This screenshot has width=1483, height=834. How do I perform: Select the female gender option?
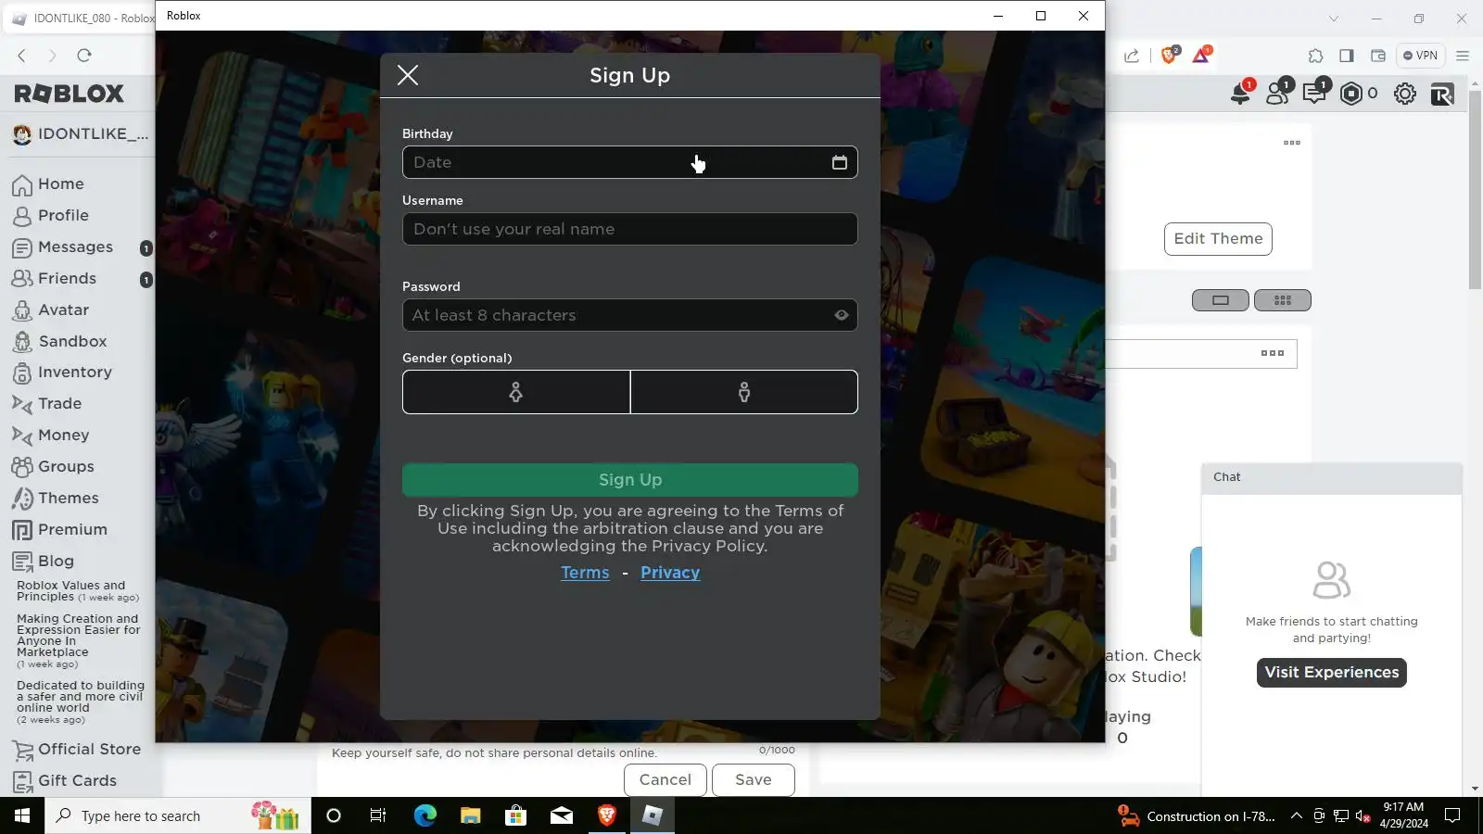516,392
